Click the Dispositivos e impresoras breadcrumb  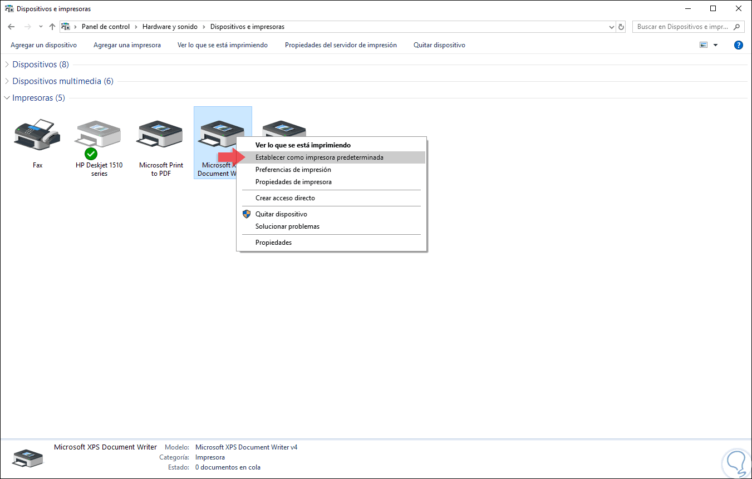click(x=247, y=27)
